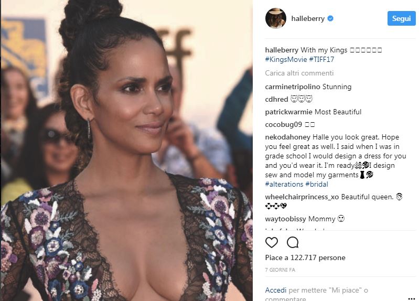
Task: Open the 7 GIORNI FA timestamp
Action: tap(280, 270)
